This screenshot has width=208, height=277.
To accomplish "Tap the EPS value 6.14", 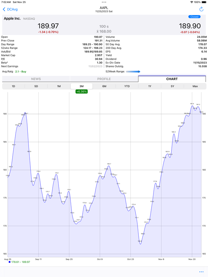I will click(x=204, y=52).
